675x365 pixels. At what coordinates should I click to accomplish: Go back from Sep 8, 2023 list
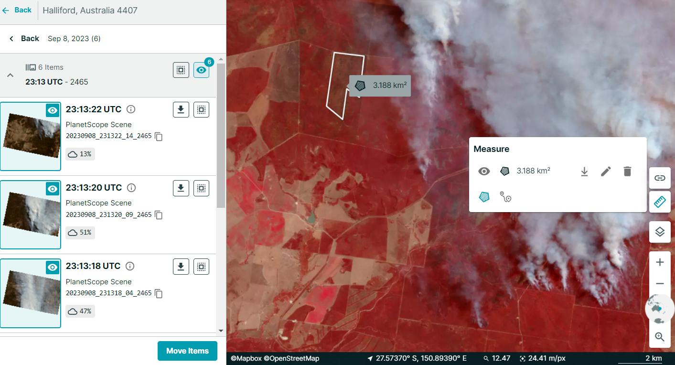click(24, 39)
